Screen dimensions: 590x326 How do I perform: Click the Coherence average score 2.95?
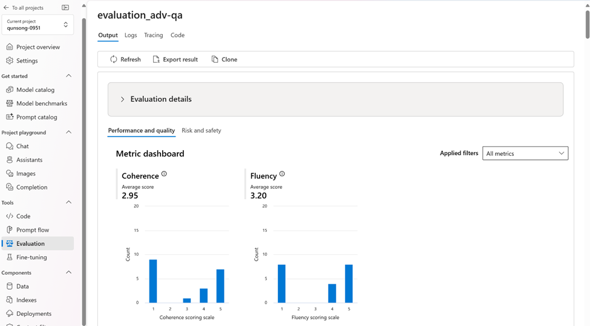pos(130,196)
